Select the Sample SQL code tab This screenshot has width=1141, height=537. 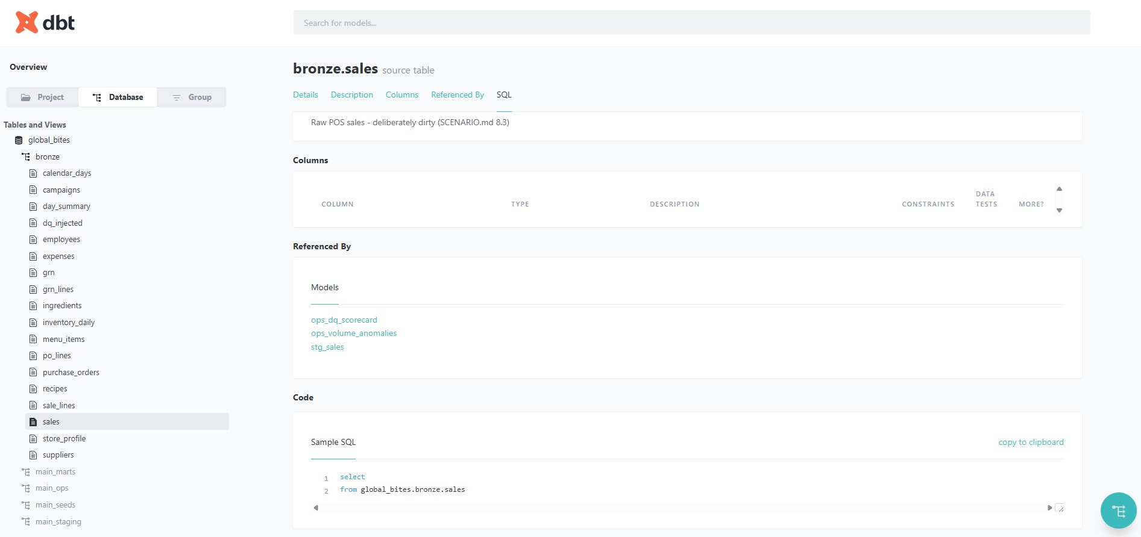click(333, 442)
